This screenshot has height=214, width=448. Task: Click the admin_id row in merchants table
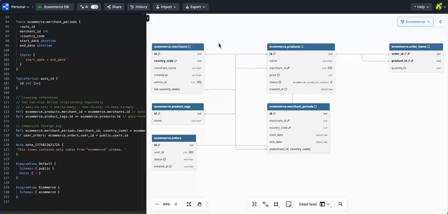(178, 82)
